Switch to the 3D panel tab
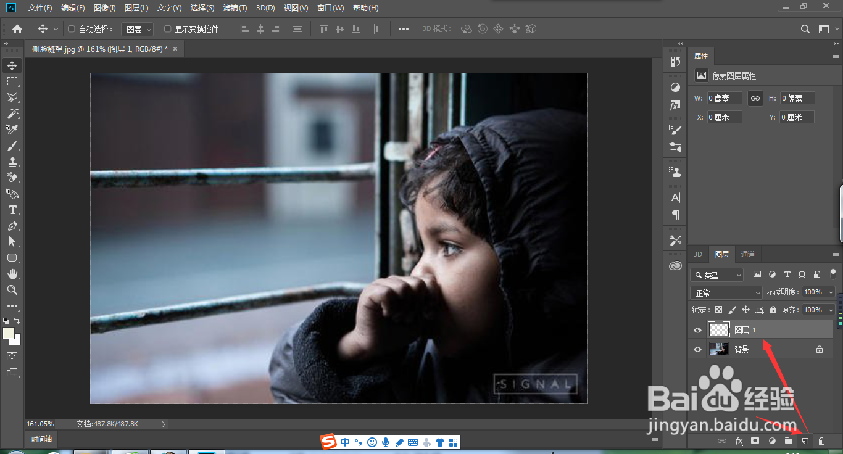Viewport: 843px width, 454px height. click(x=698, y=254)
